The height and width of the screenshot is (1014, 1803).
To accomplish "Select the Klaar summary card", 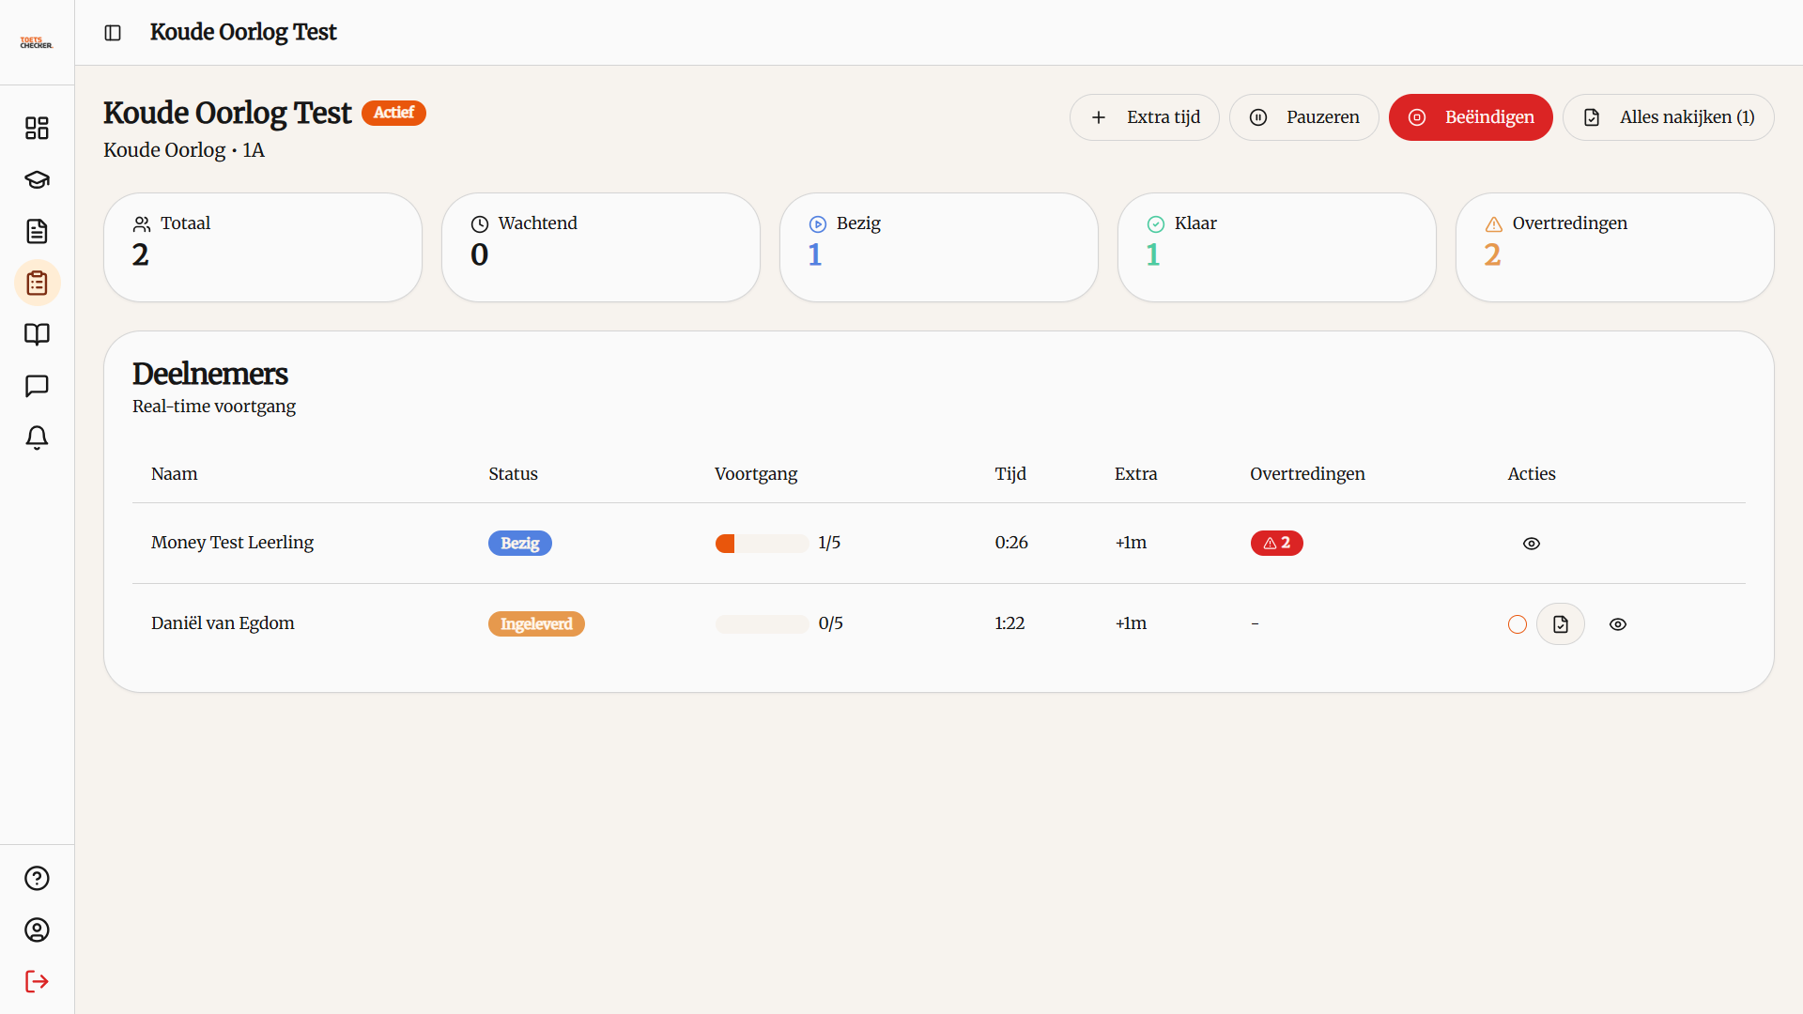I will click(x=1276, y=246).
